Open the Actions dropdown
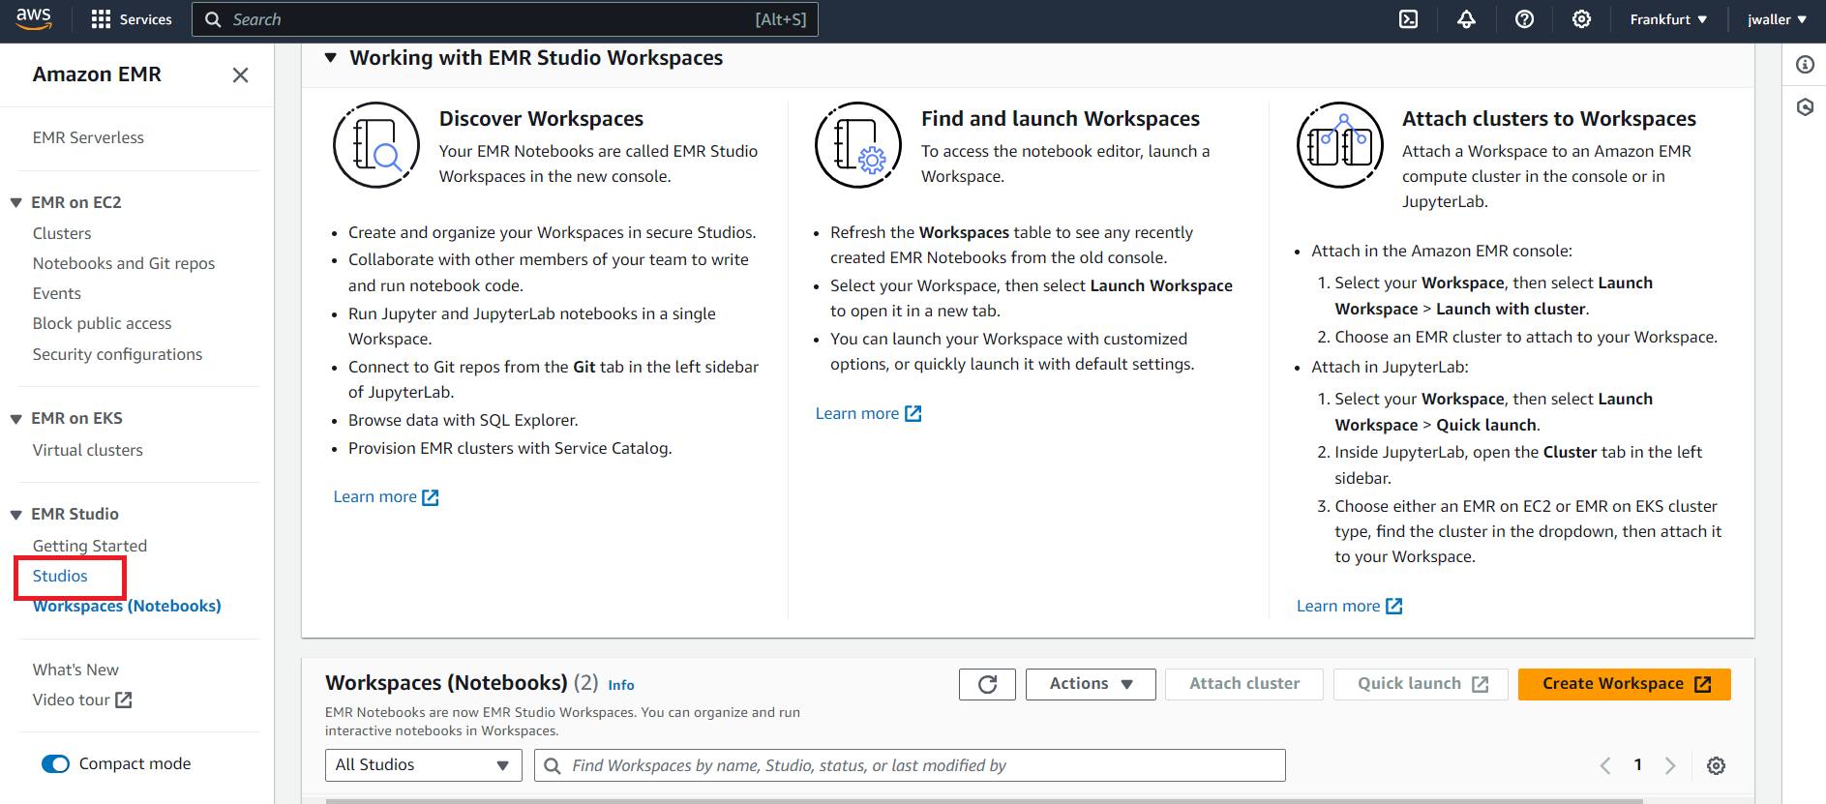 [1091, 684]
